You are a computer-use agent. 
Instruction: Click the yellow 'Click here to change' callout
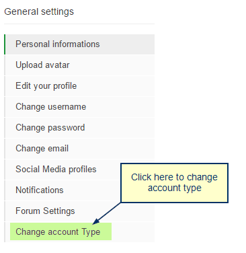174,183
